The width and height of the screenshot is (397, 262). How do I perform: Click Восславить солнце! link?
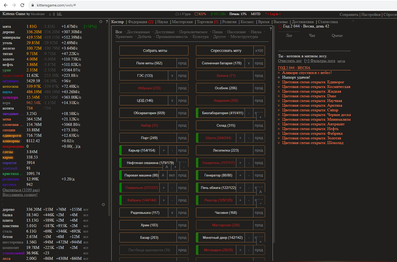(x=20, y=195)
